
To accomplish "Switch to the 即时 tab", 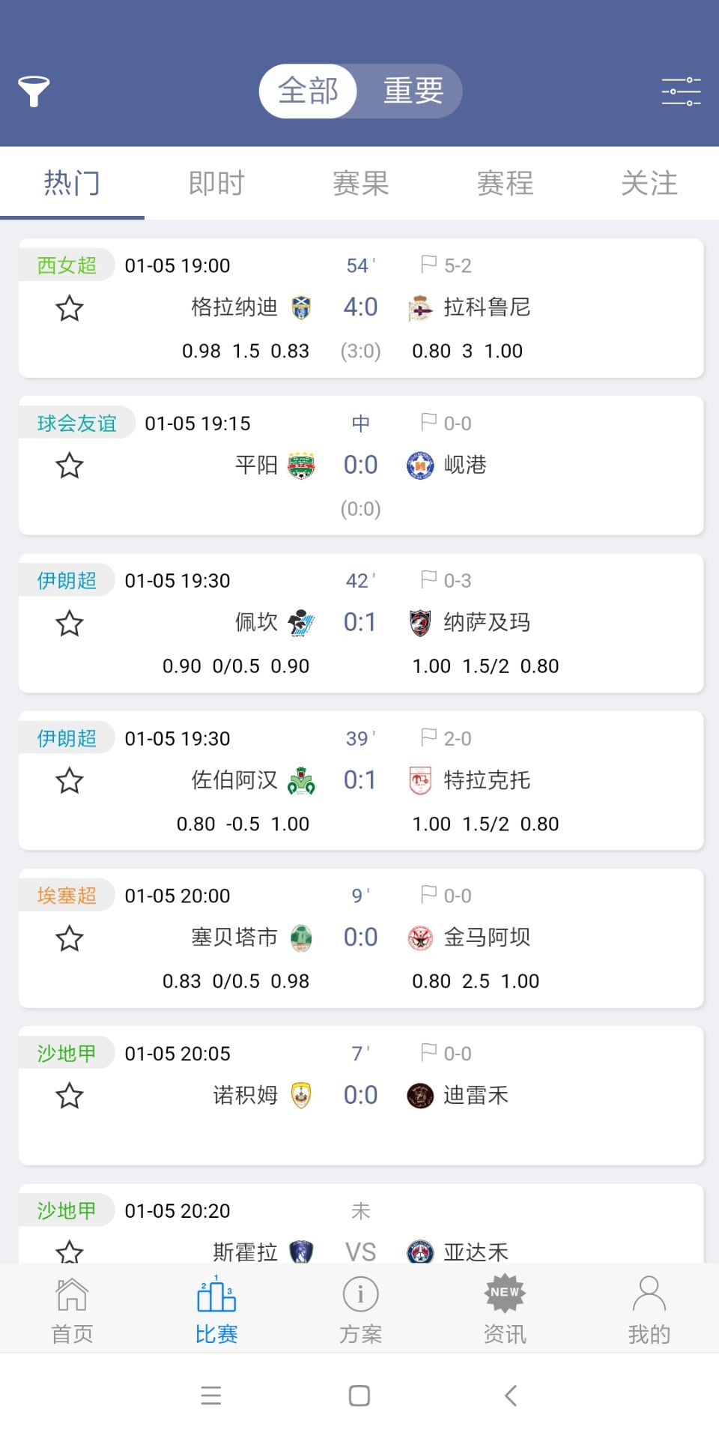I will coord(216,183).
